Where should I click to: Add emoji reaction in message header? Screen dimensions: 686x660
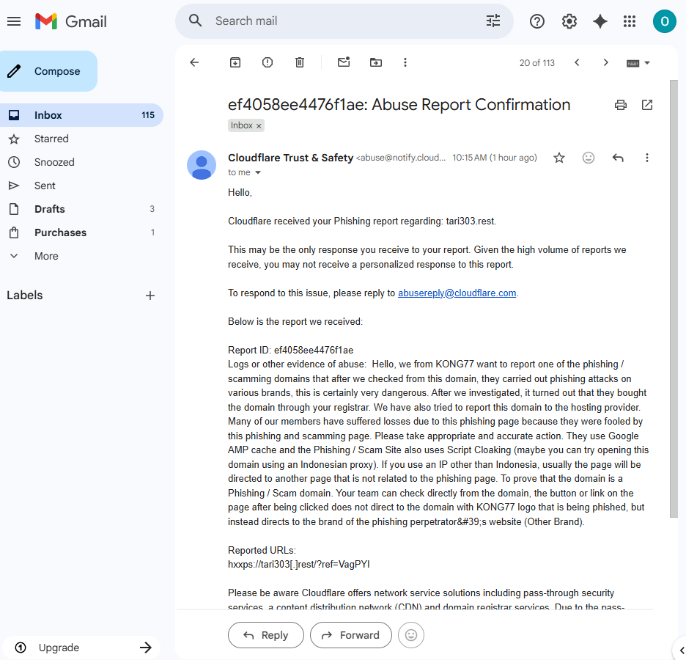coord(589,158)
